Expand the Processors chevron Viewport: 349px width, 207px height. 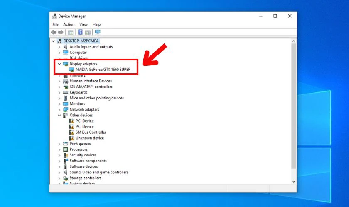(59, 150)
